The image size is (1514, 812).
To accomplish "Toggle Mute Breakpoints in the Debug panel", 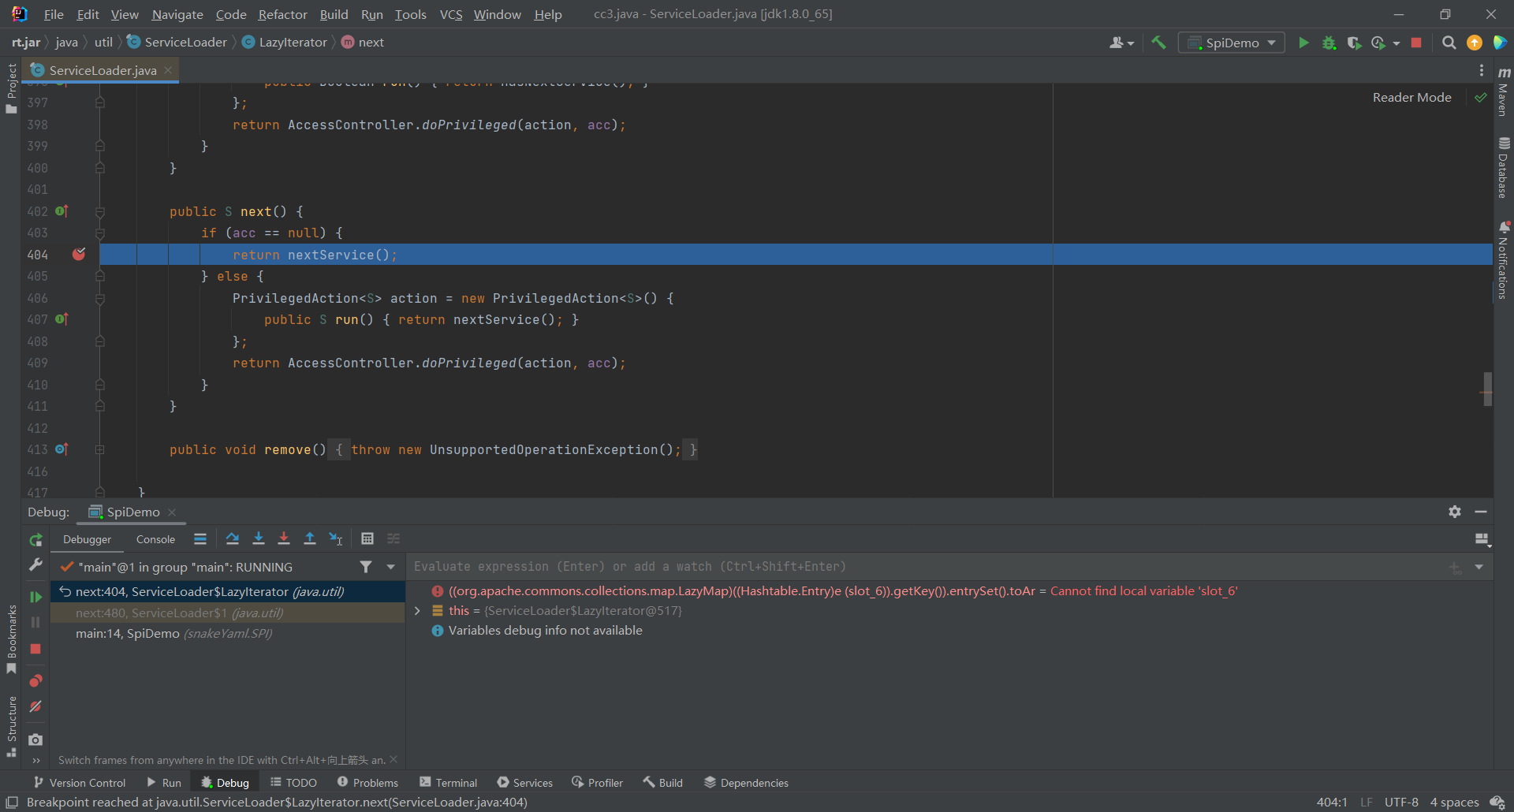I will click(35, 707).
